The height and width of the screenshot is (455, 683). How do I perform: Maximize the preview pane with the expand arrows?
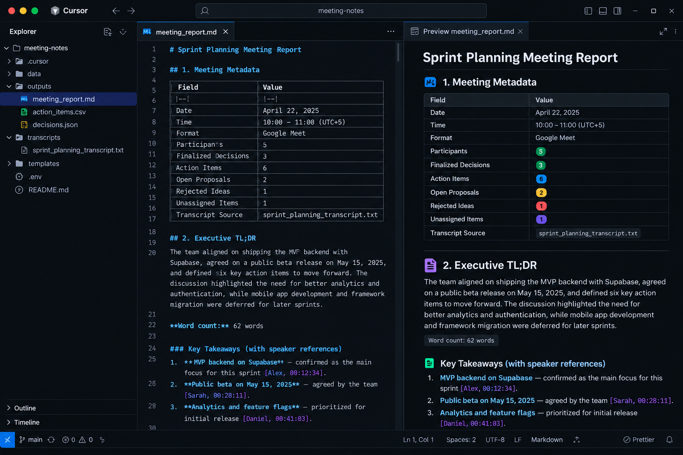coord(663,32)
